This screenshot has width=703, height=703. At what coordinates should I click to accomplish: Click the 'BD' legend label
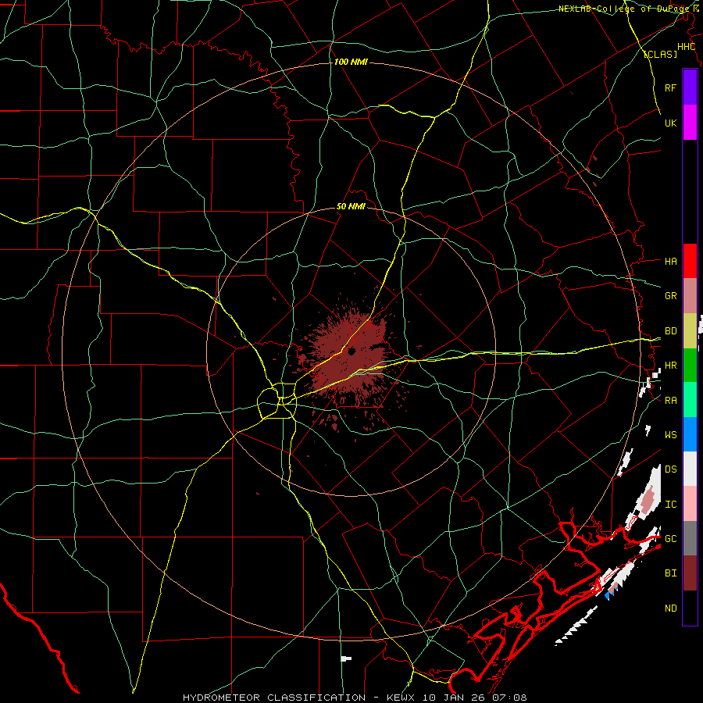pos(670,331)
